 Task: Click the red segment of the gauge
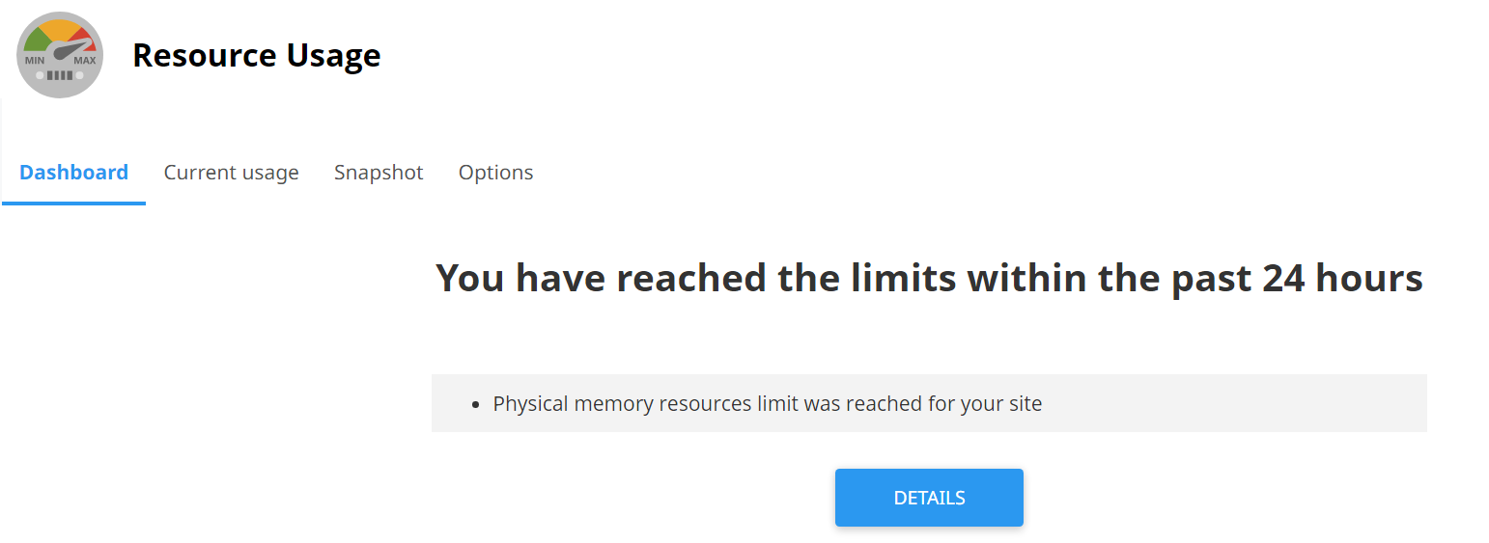tap(81, 37)
